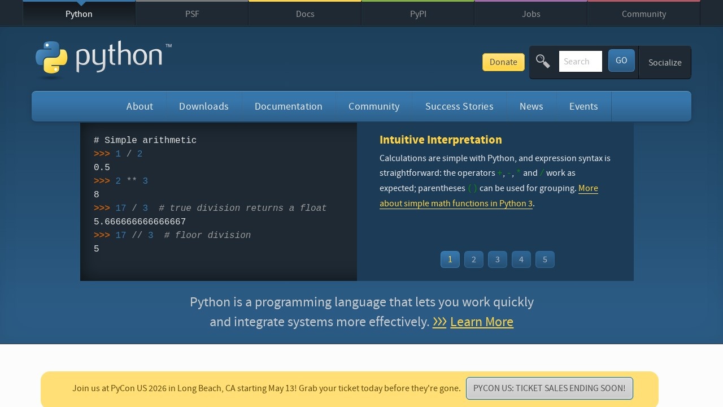This screenshot has width=723, height=407.
Task: Open the Events navigation menu
Action: 583,106
